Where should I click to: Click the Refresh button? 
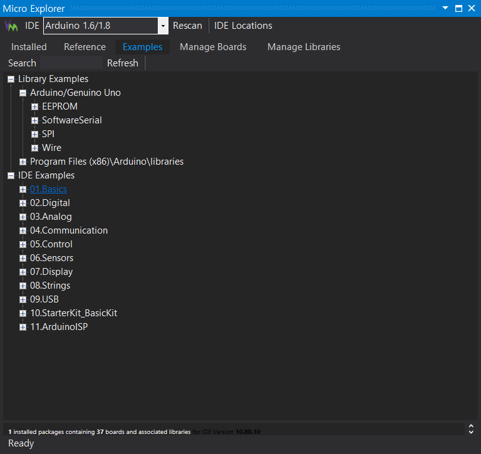point(122,63)
